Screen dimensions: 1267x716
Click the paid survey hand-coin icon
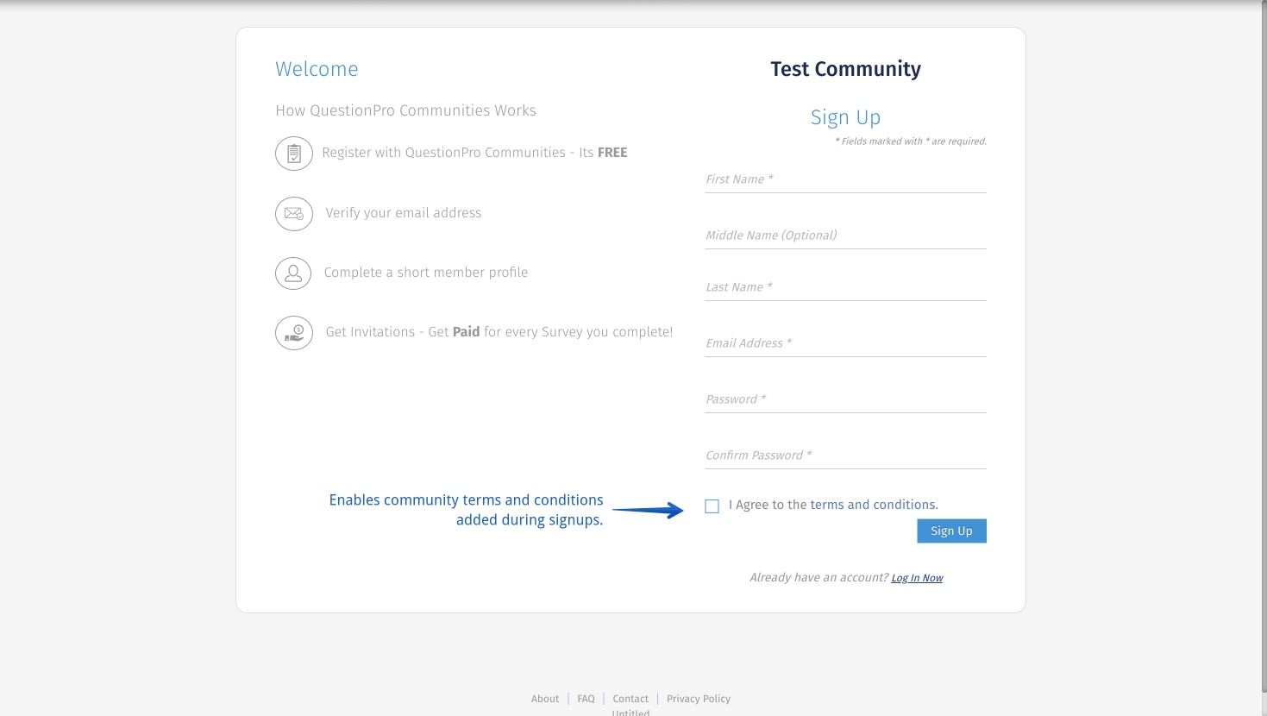pos(294,333)
